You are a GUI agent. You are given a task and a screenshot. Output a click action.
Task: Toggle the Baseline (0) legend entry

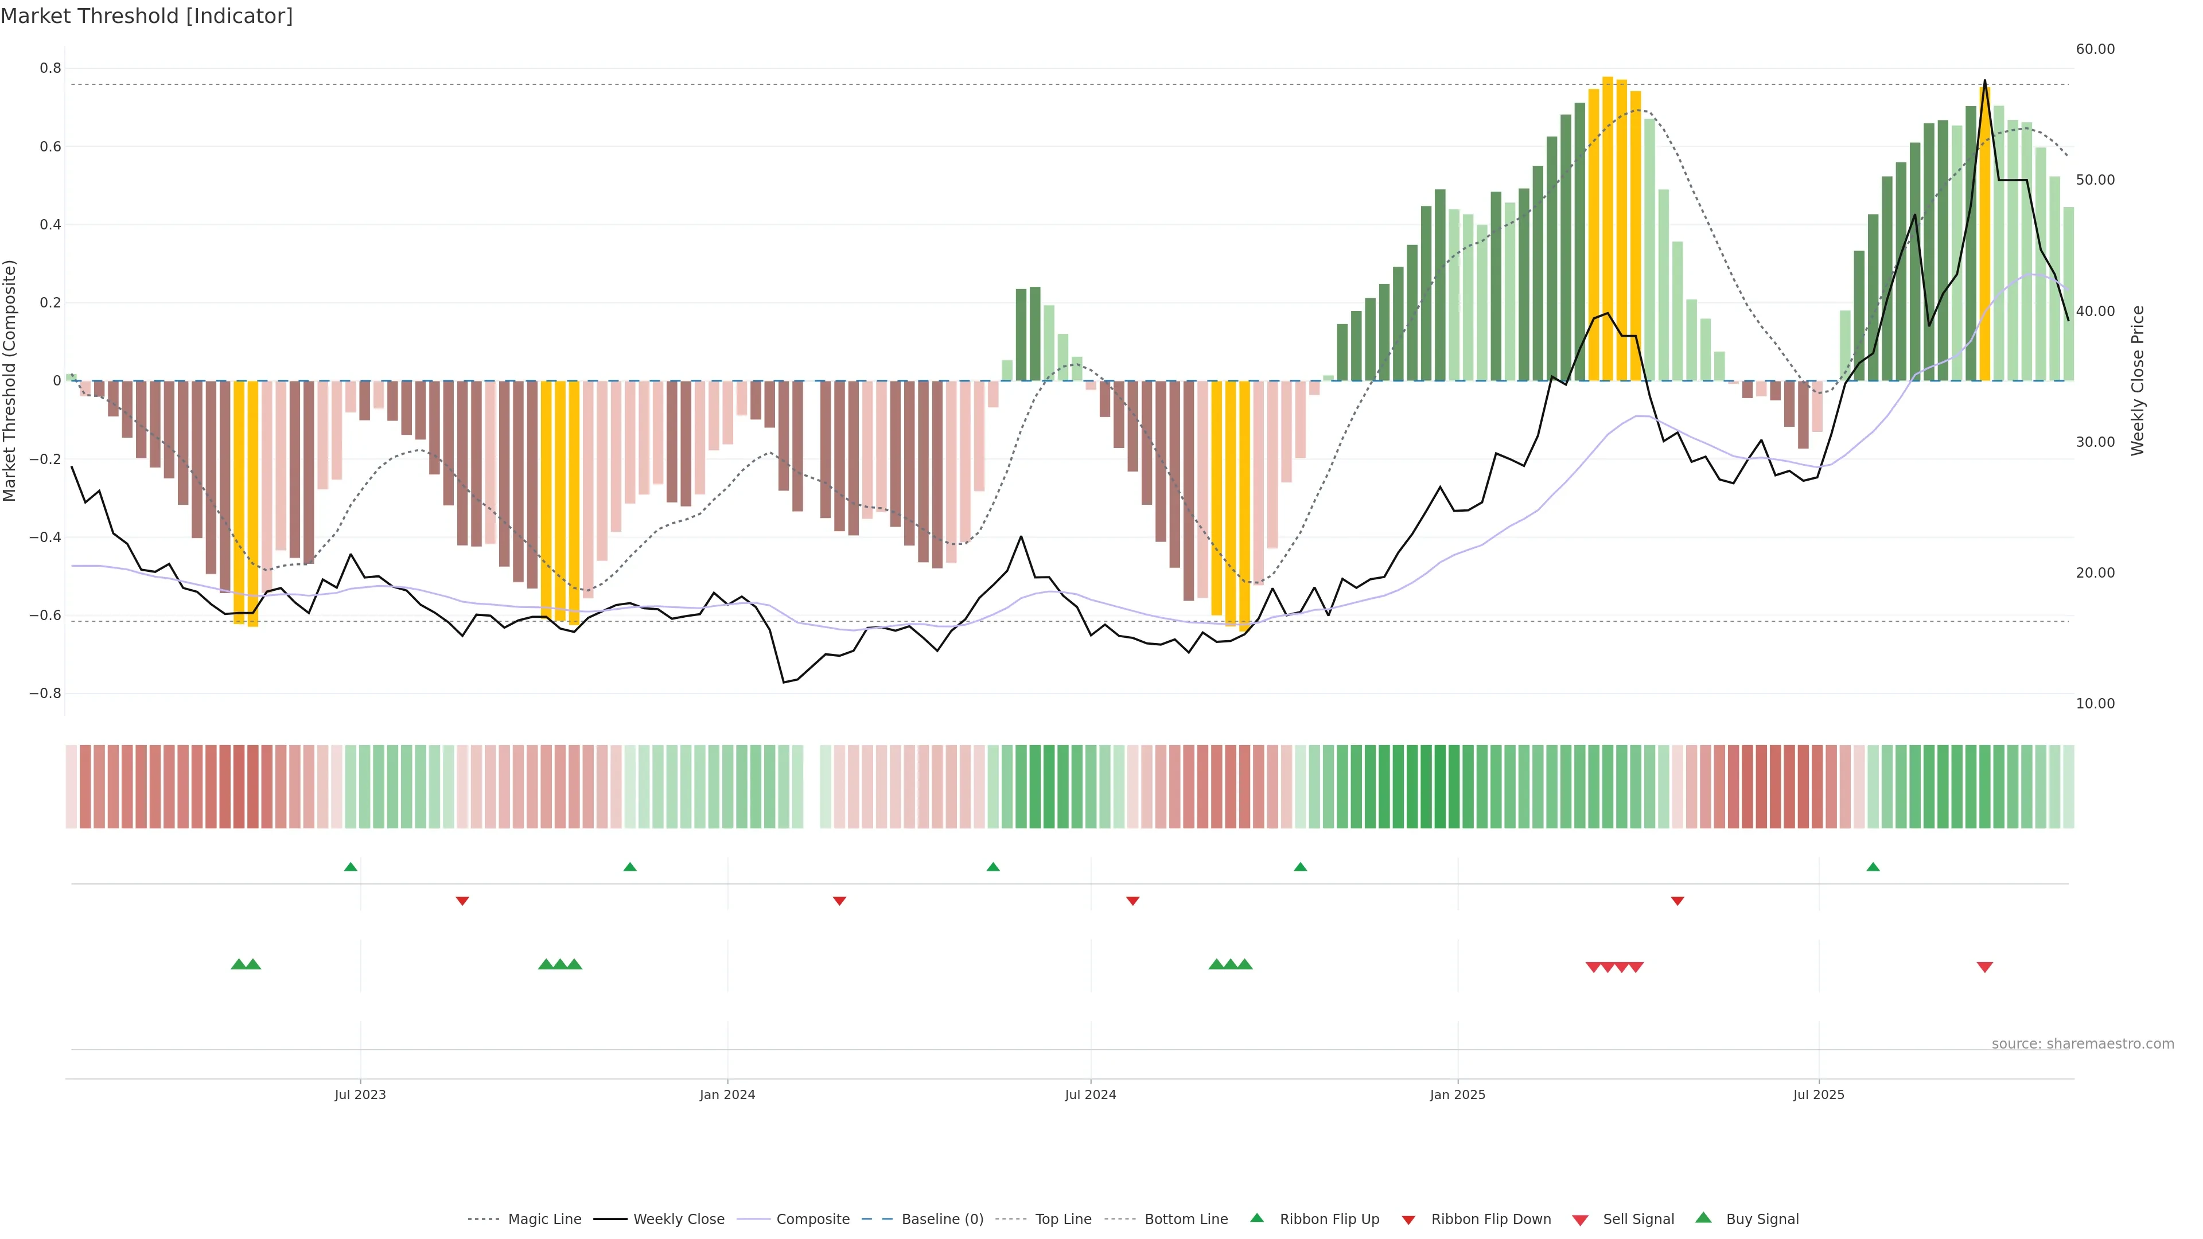tap(943, 1219)
